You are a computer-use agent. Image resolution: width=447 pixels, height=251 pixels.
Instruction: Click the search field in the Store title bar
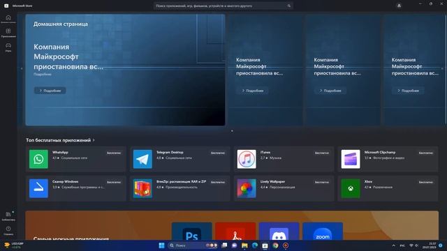(223, 6)
